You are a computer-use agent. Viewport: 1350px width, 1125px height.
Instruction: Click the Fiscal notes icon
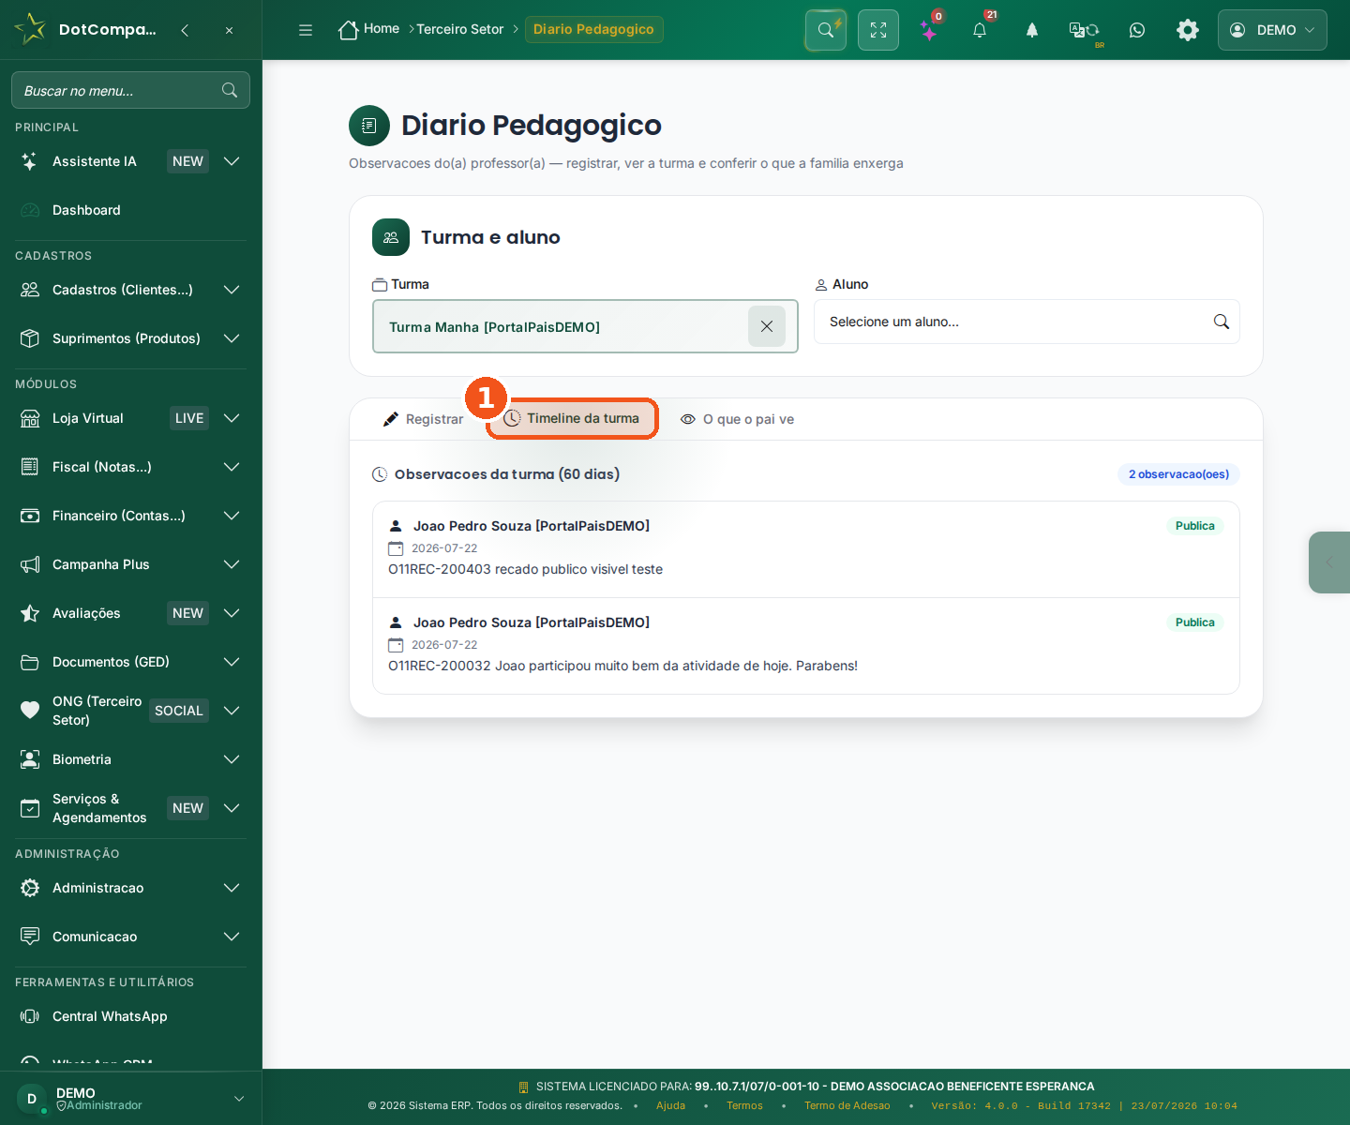tap(30, 467)
